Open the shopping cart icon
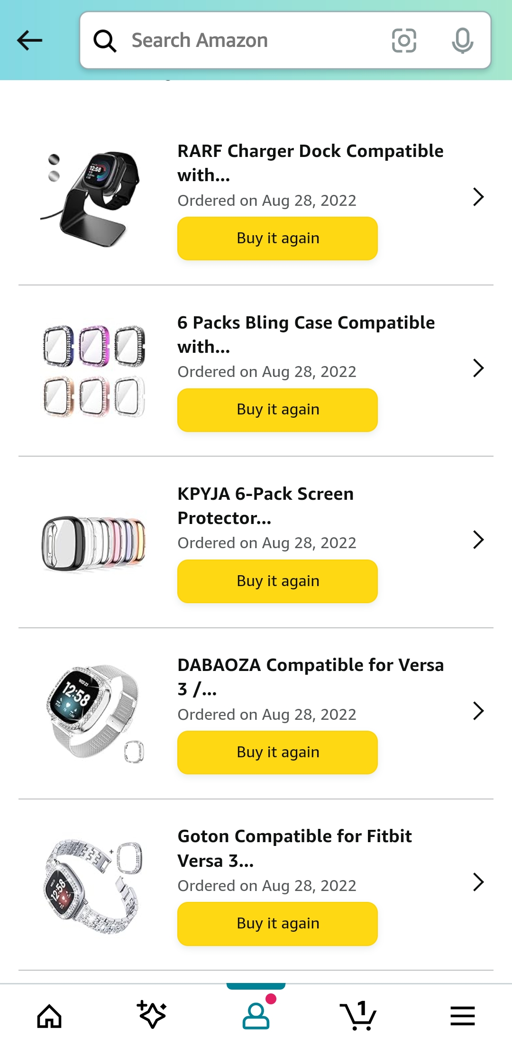This screenshot has width=512, height=1047. click(x=358, y=1016)
